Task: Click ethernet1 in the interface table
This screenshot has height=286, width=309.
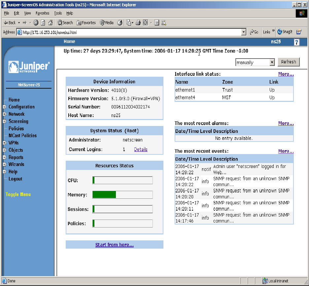Action: (x=185, y=90)
